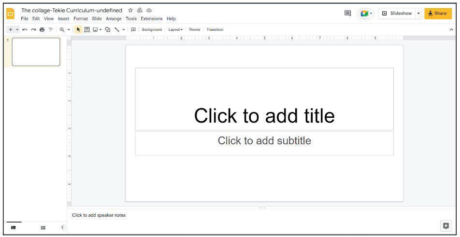Image resolution: width=460 pixels, height=237 pixels.
Task: Click the 'Click to add subtitle' placeholder
Action: point(264,143)
